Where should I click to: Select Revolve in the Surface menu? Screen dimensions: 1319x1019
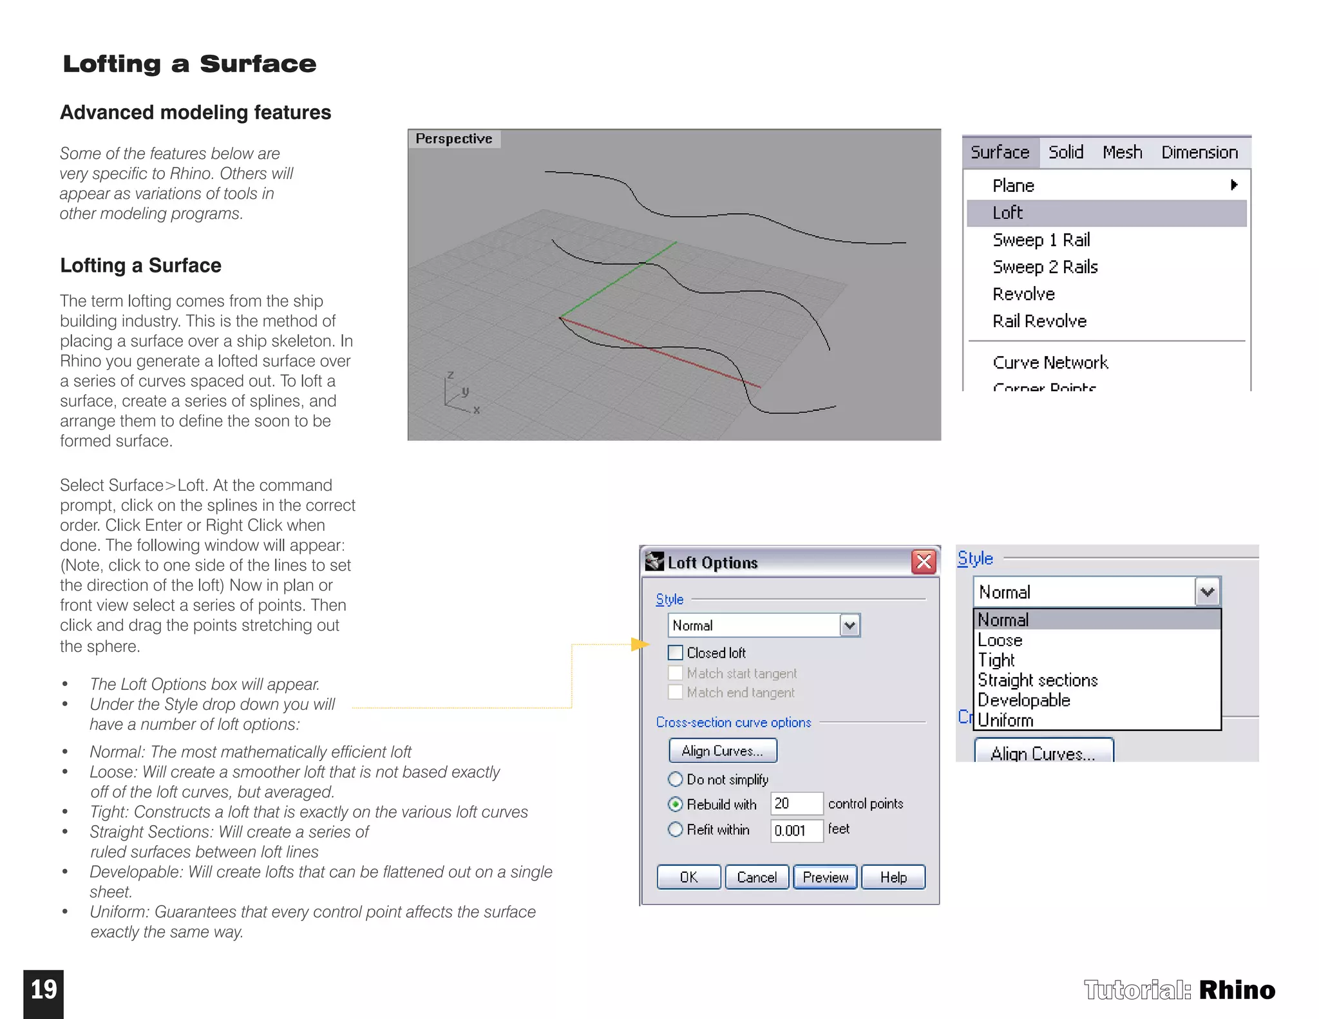click(x=1023, y=294)
